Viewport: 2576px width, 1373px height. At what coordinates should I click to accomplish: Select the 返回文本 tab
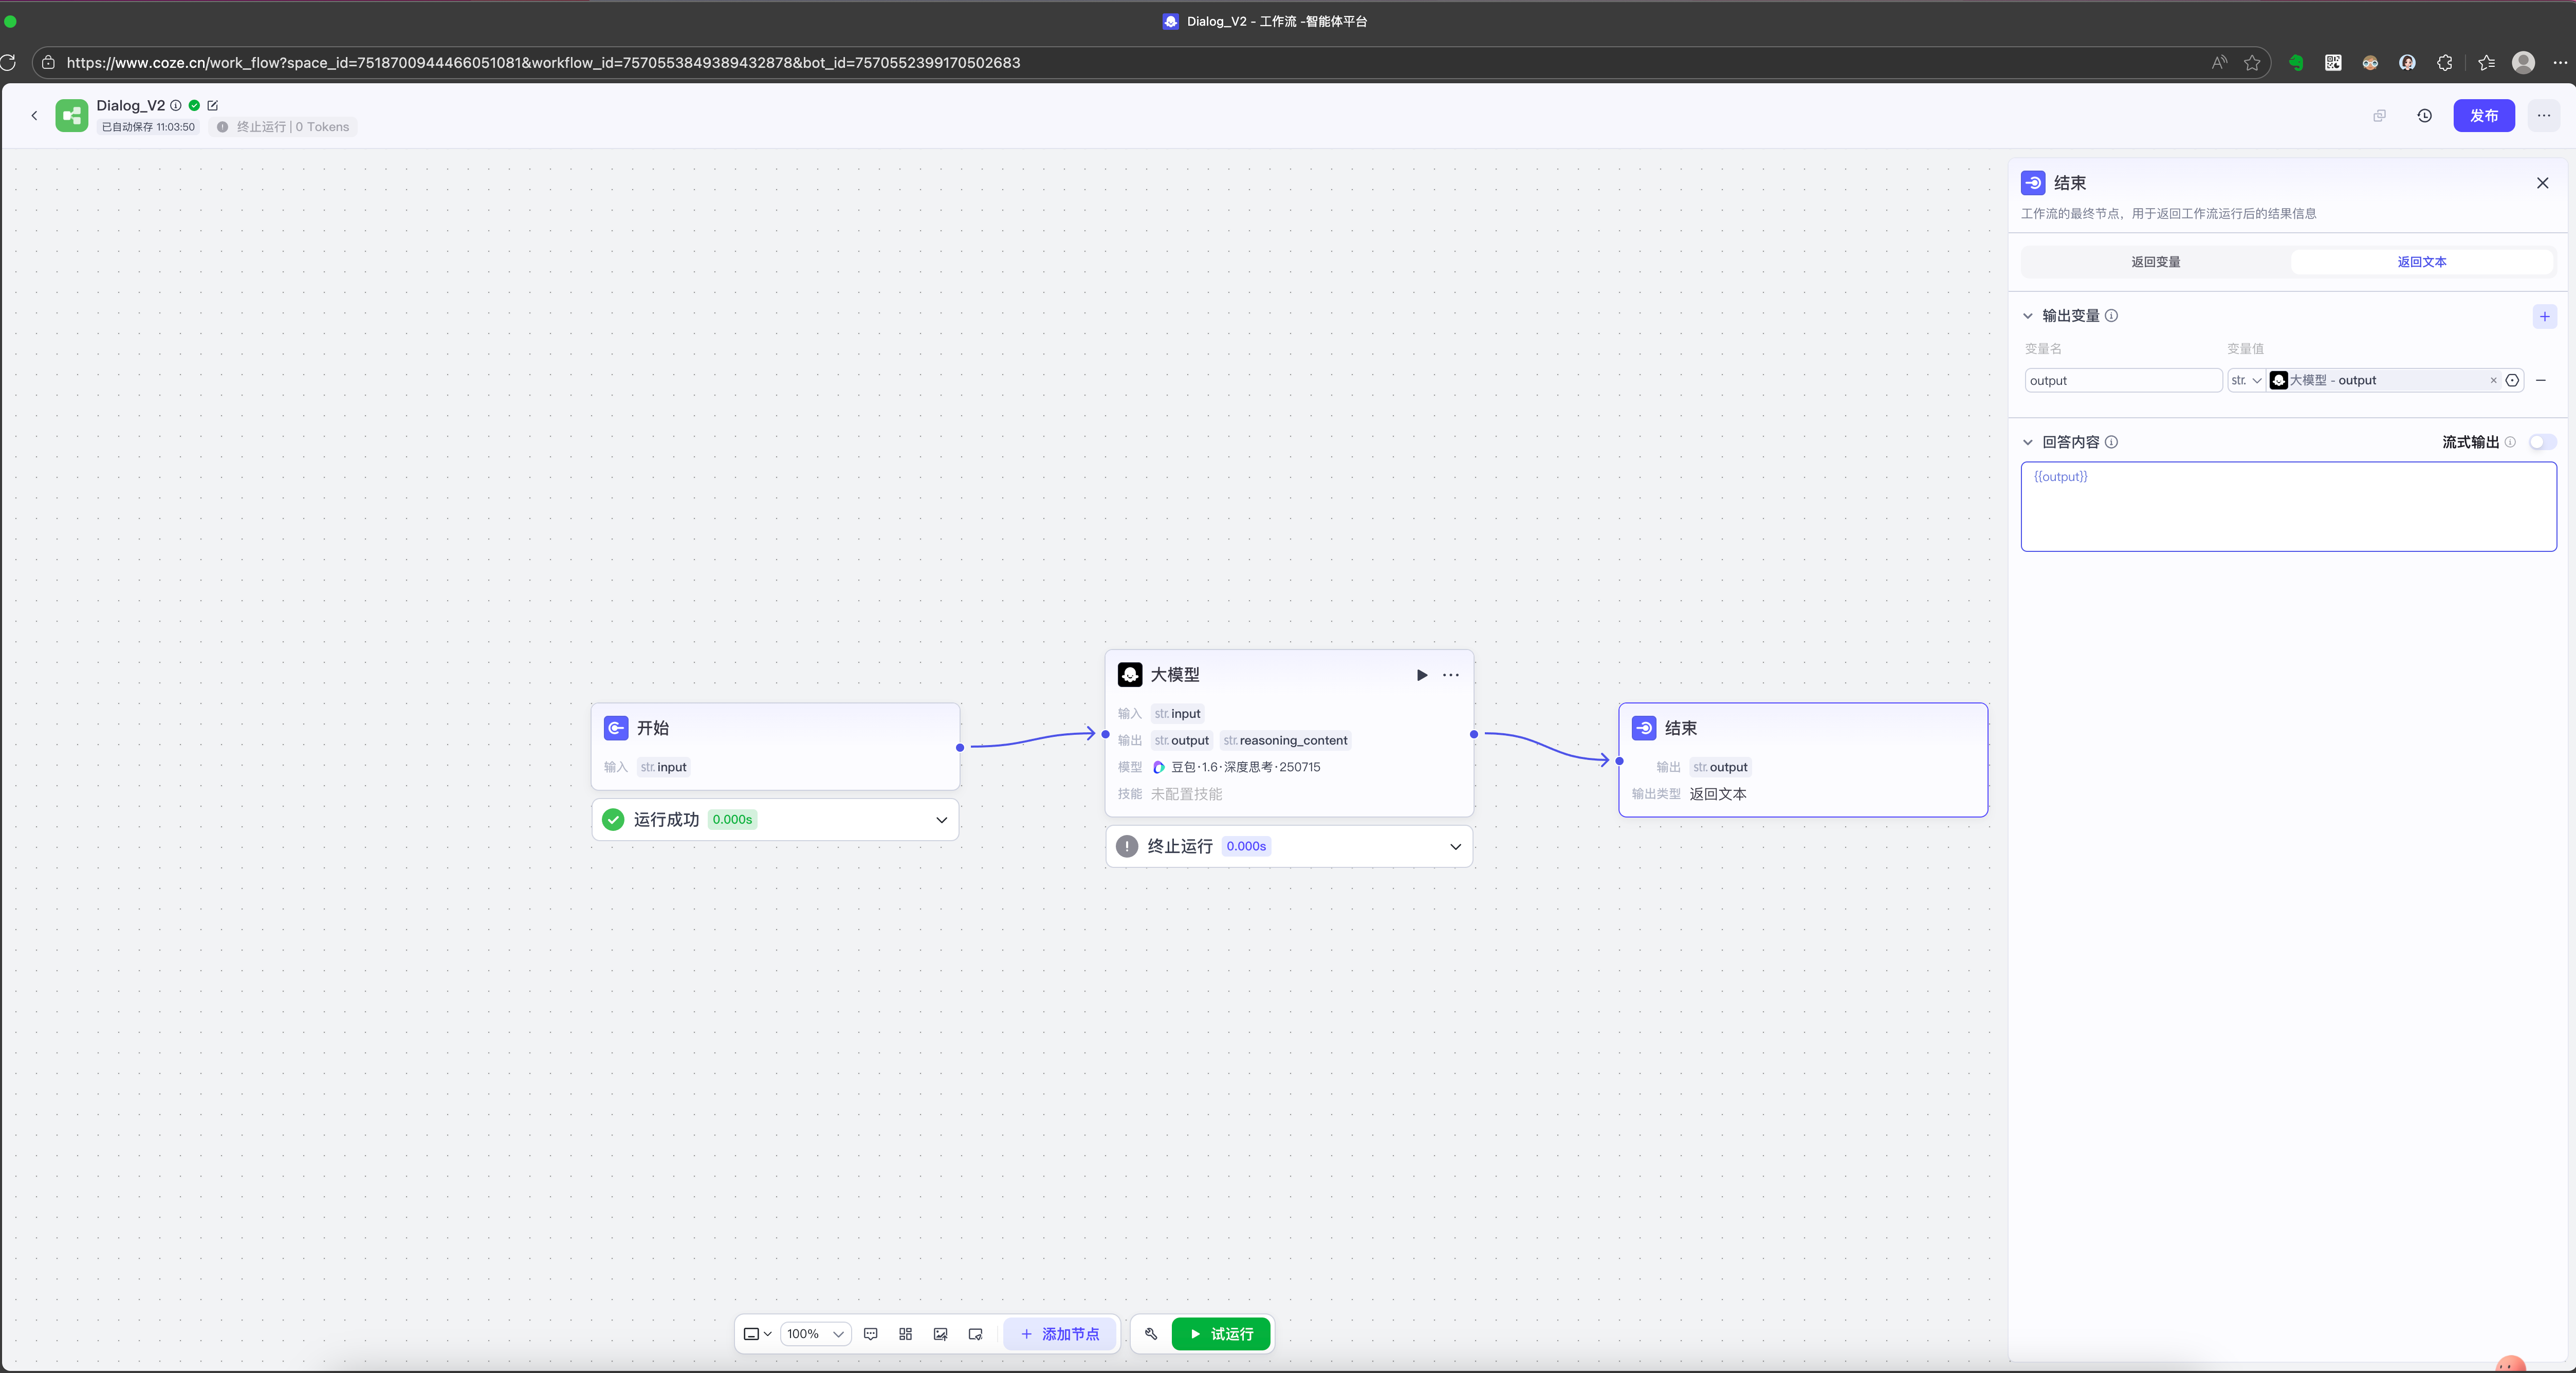click(2421, 262)
